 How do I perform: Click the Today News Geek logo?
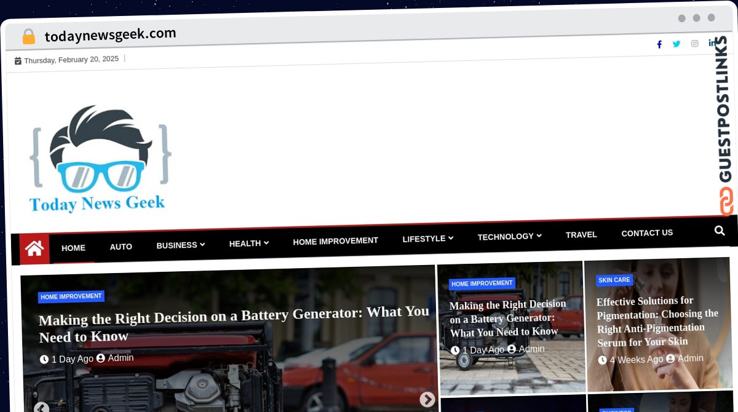pos(100,159)
